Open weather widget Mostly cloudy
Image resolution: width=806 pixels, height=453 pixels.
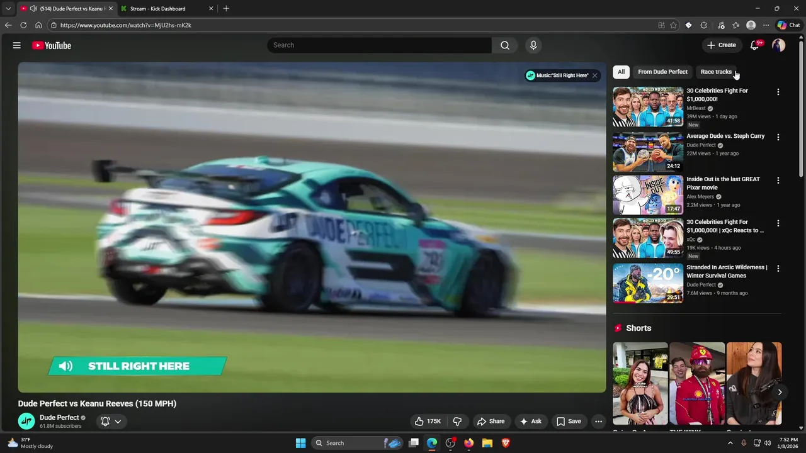point(30,443)
